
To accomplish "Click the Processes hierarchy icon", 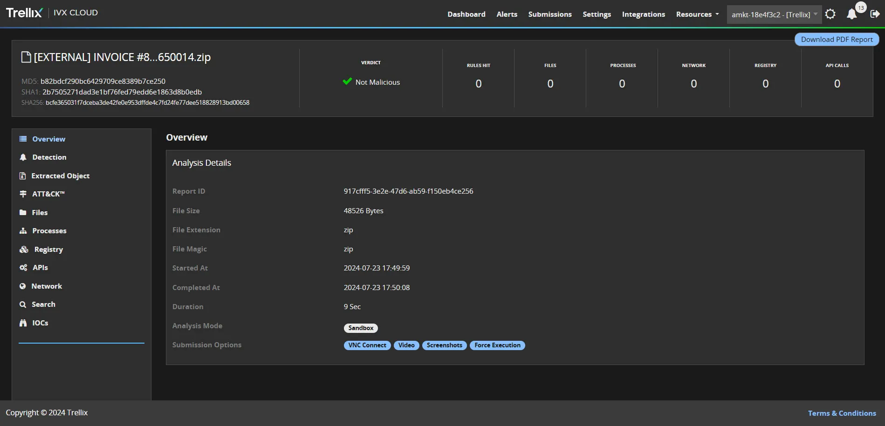I will click(x=23, y=231).
